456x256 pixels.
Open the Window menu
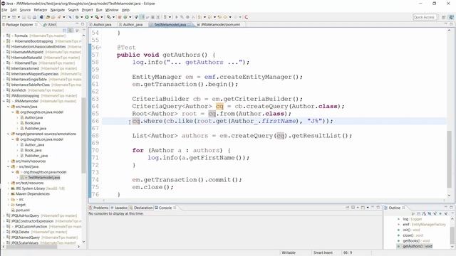[112, 10]
